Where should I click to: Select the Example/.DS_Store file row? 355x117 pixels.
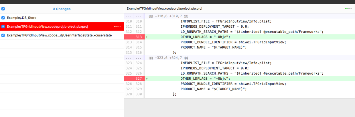pos(62,18)
